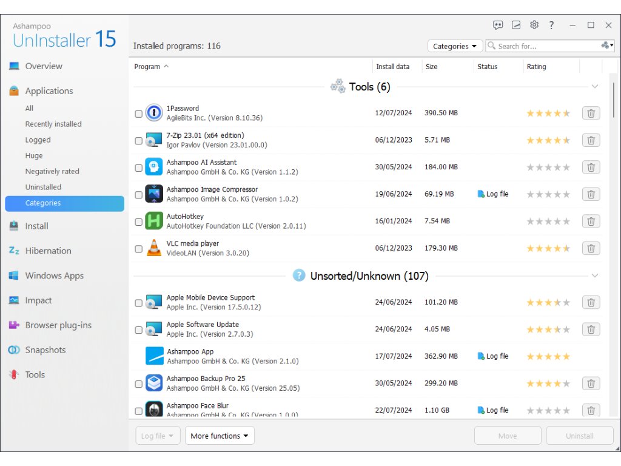
Task: Click trash icon in VLC media player row
Action: coord(591,248)
